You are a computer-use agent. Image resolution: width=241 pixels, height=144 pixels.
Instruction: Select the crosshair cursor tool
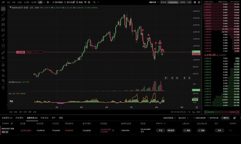[x=3, y=9]
